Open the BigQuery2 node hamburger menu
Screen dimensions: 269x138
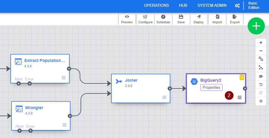tap(240, 97)
